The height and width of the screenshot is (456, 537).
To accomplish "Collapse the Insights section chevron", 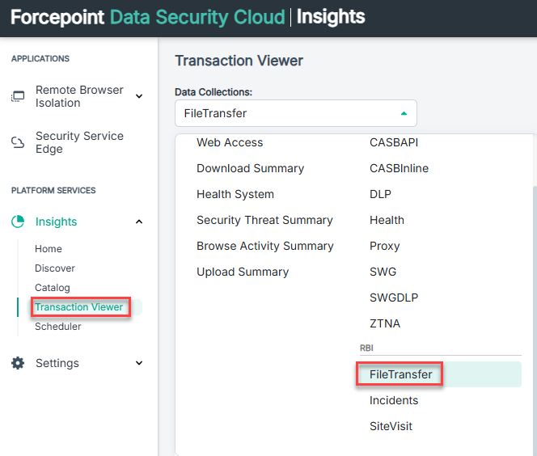I will (138, 222).
